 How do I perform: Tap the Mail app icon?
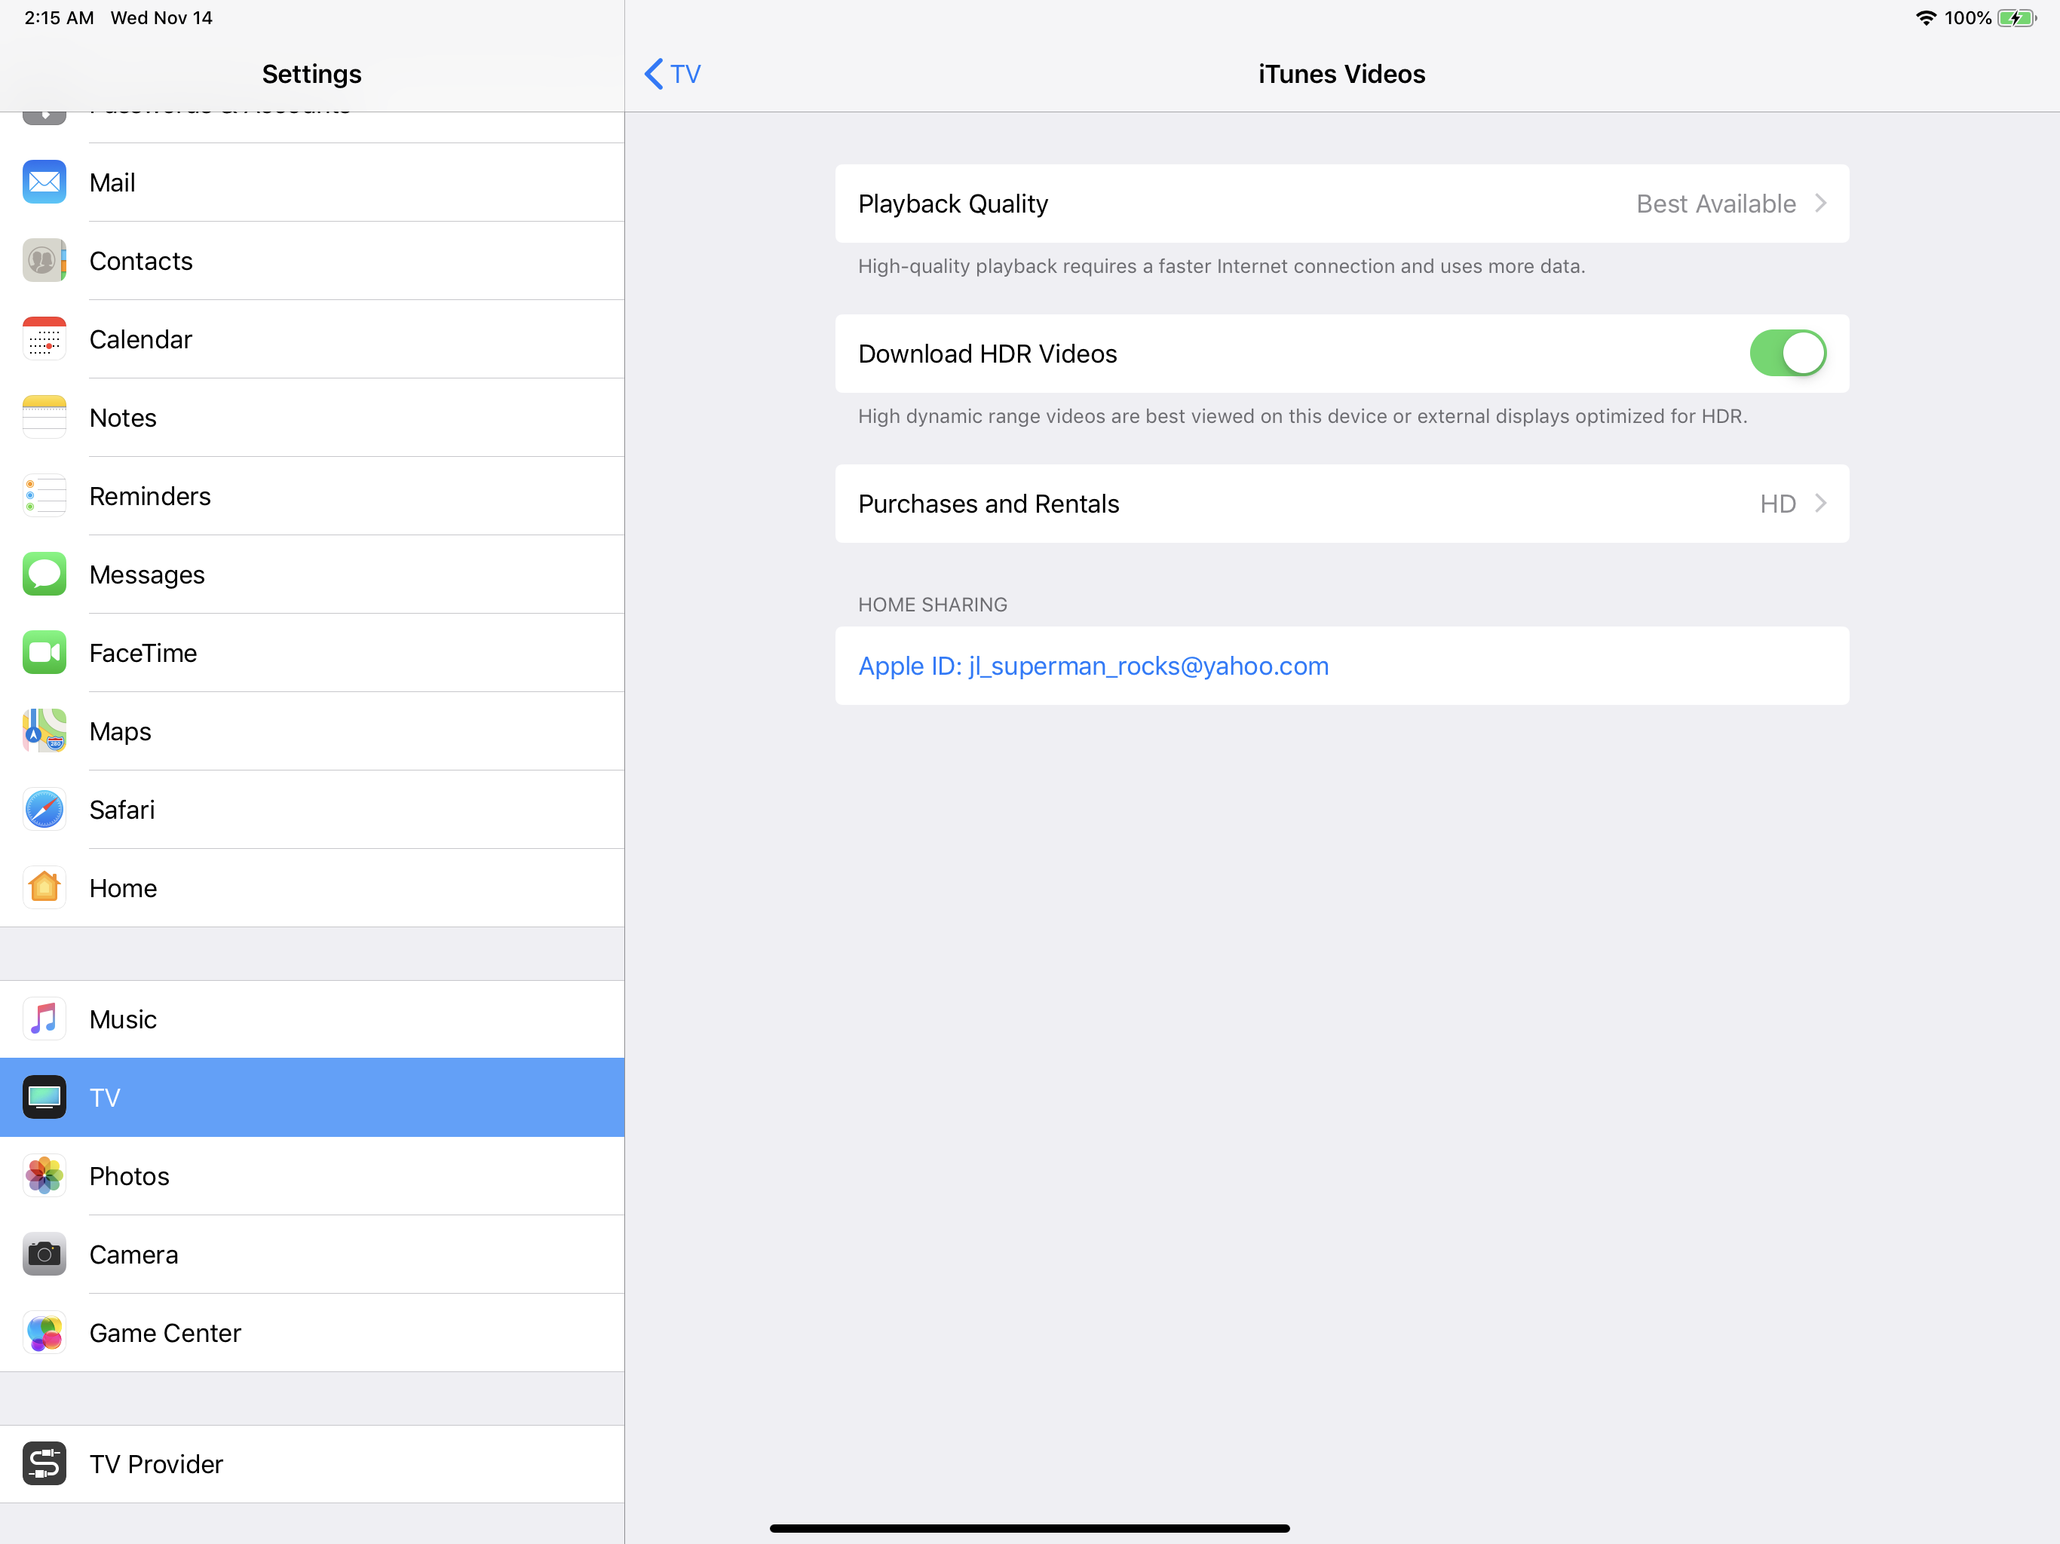coord(44,182)
